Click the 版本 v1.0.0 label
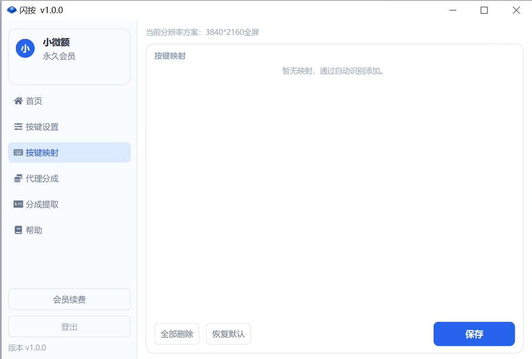 [x=27, y=347]
